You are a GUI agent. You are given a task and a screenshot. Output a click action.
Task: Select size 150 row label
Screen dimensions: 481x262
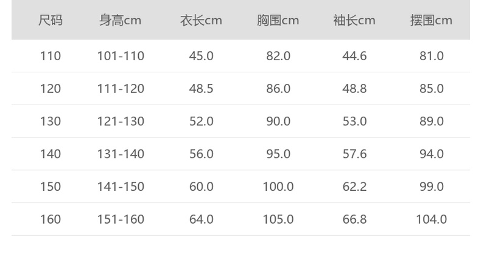51,187
